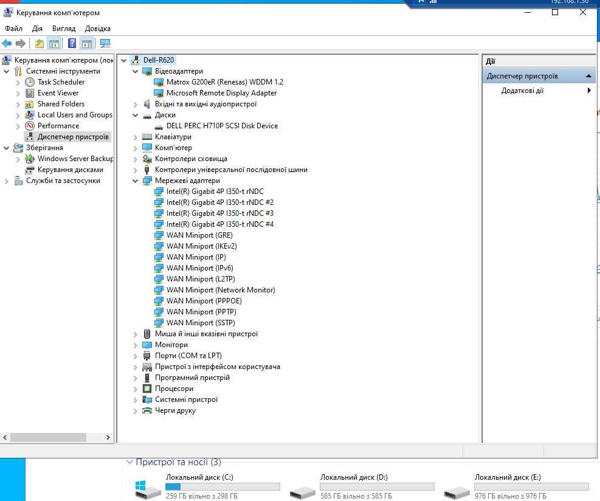The height and width of the screenshot is (501, 600).
Task: Collapse the Зберігання node
Action: (6, 148)
